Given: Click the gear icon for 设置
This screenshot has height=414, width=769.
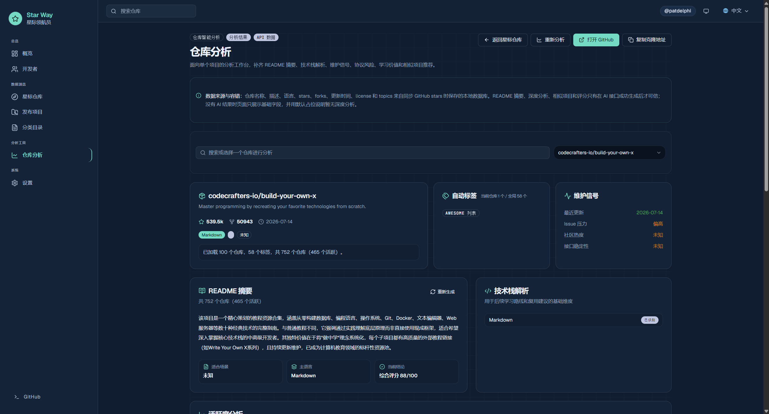Looking at the screenshot, I should point(15,183).
